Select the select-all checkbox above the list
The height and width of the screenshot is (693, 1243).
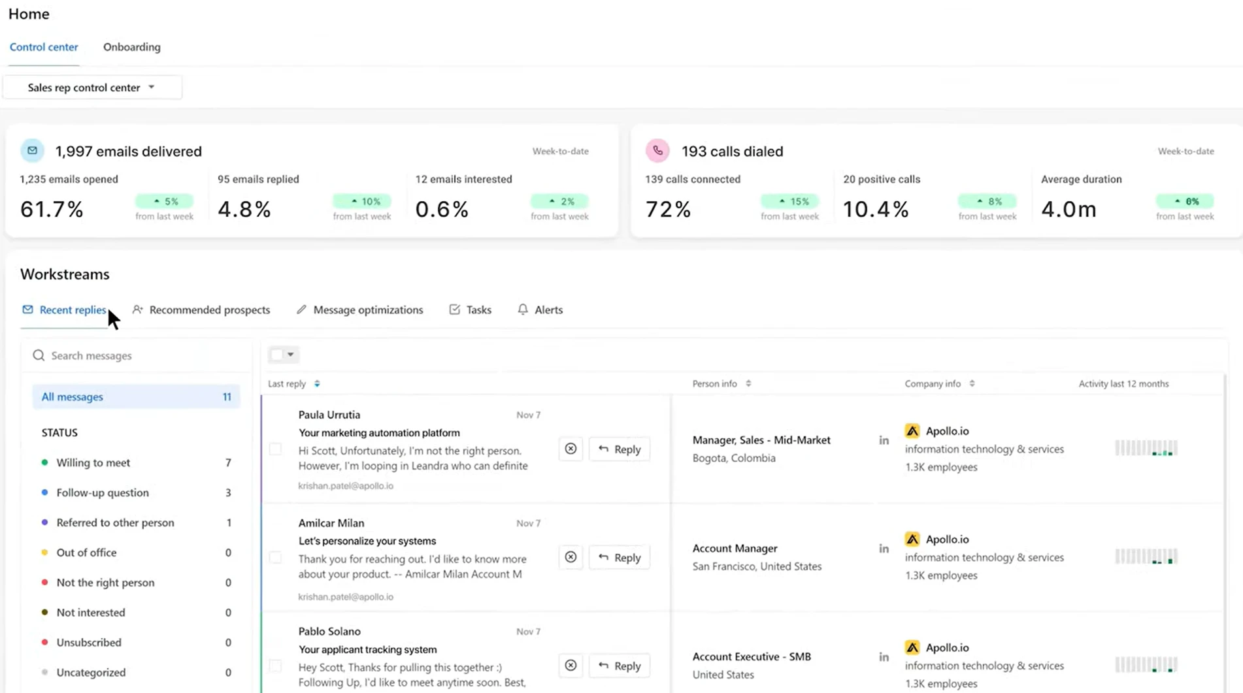(276, 354)
